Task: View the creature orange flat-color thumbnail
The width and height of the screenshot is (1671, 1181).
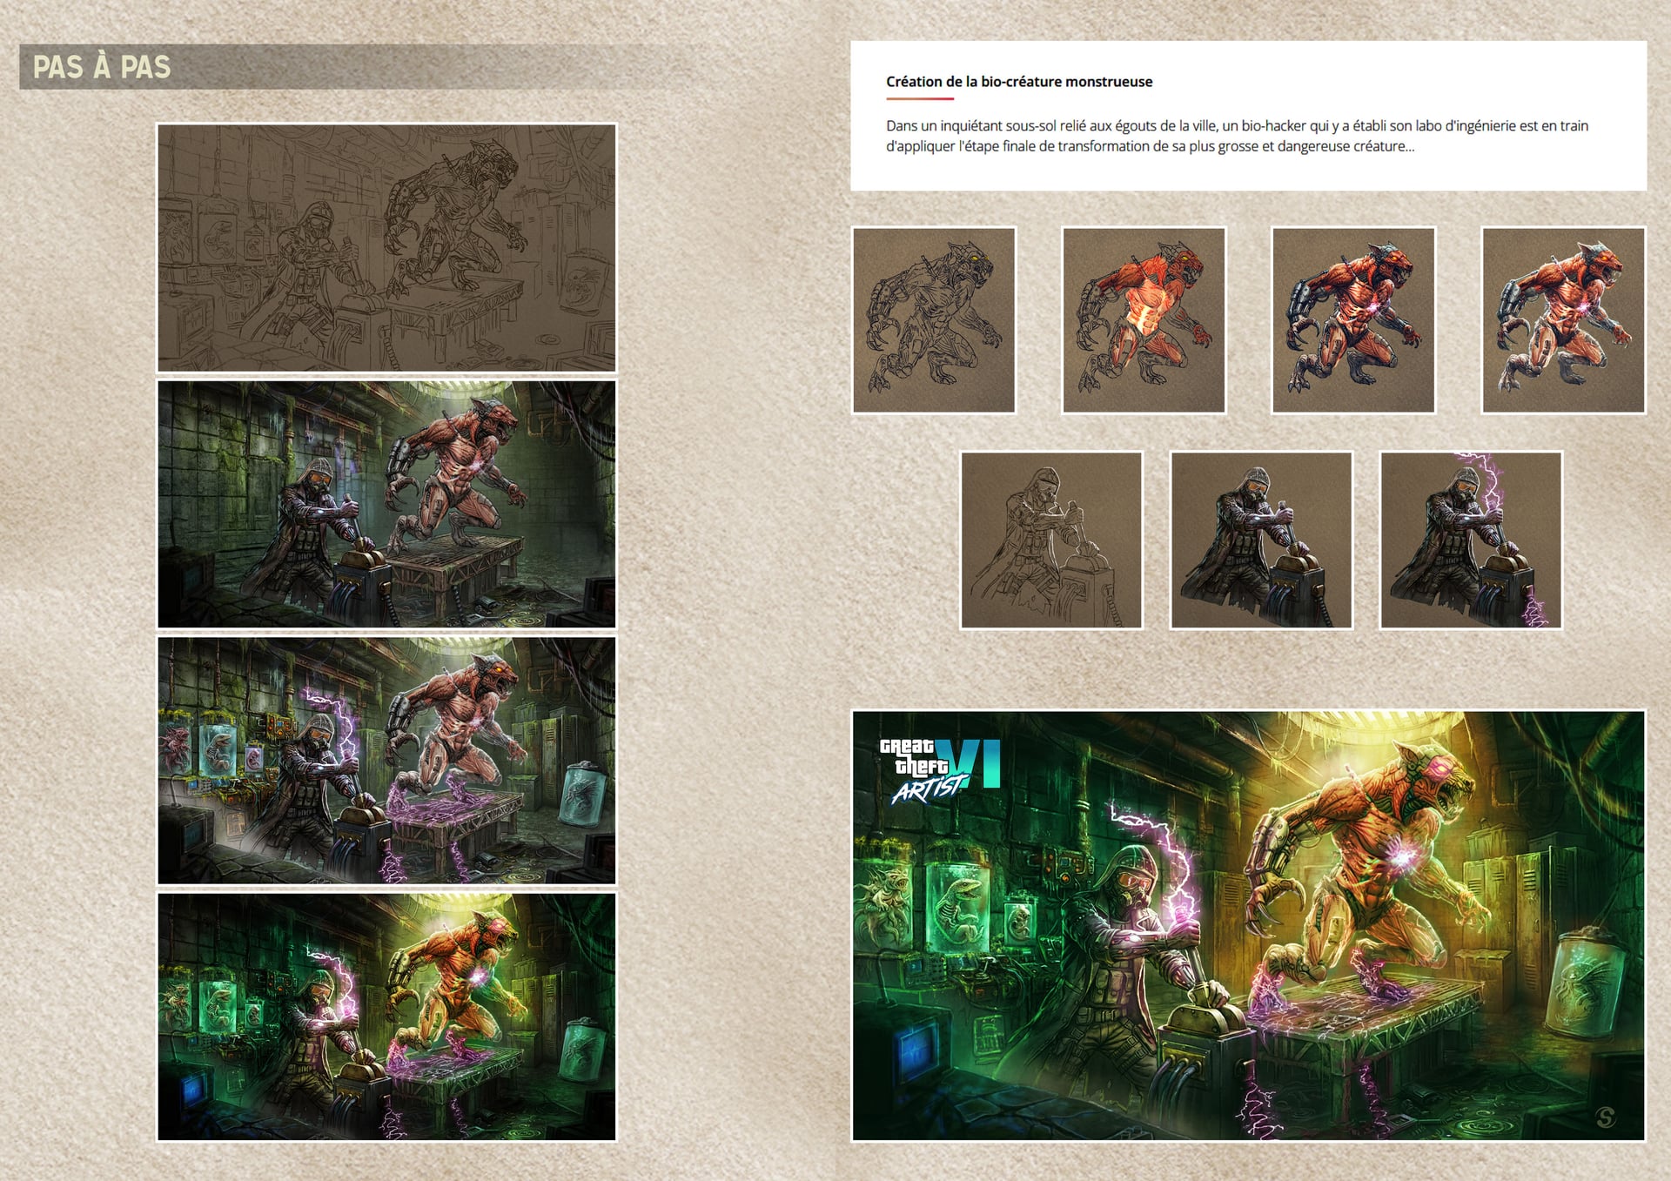Action: 1144,320
